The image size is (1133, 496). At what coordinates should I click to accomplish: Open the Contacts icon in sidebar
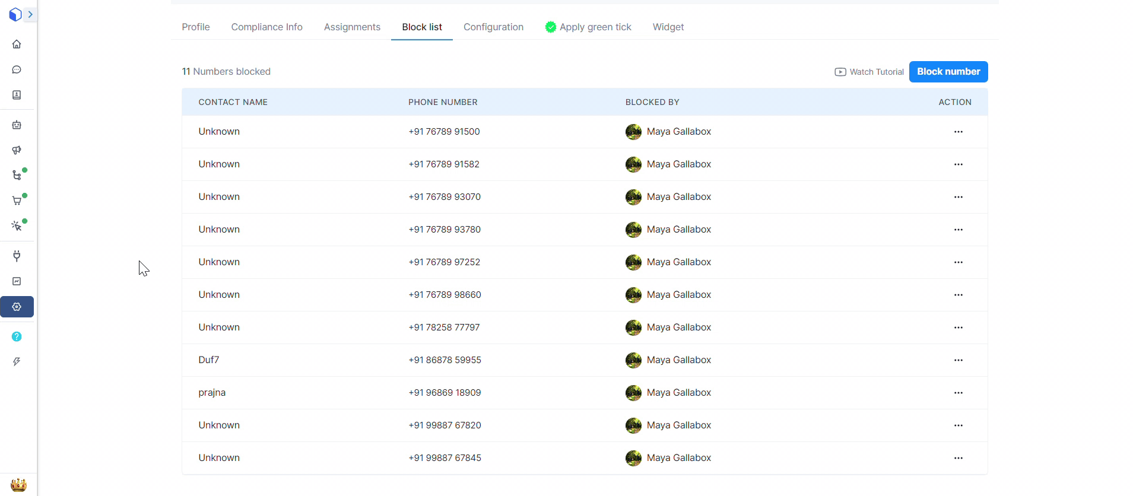coord(17,95)
